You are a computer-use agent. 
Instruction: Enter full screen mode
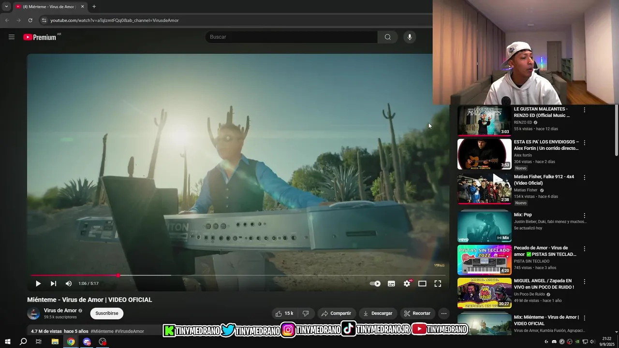pos(438,284)
